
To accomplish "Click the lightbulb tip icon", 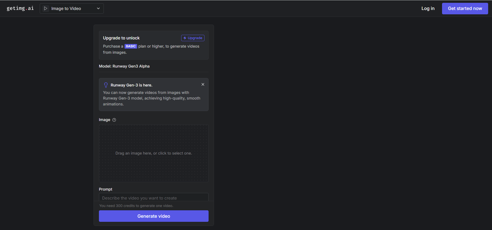I will click(106, 85).
